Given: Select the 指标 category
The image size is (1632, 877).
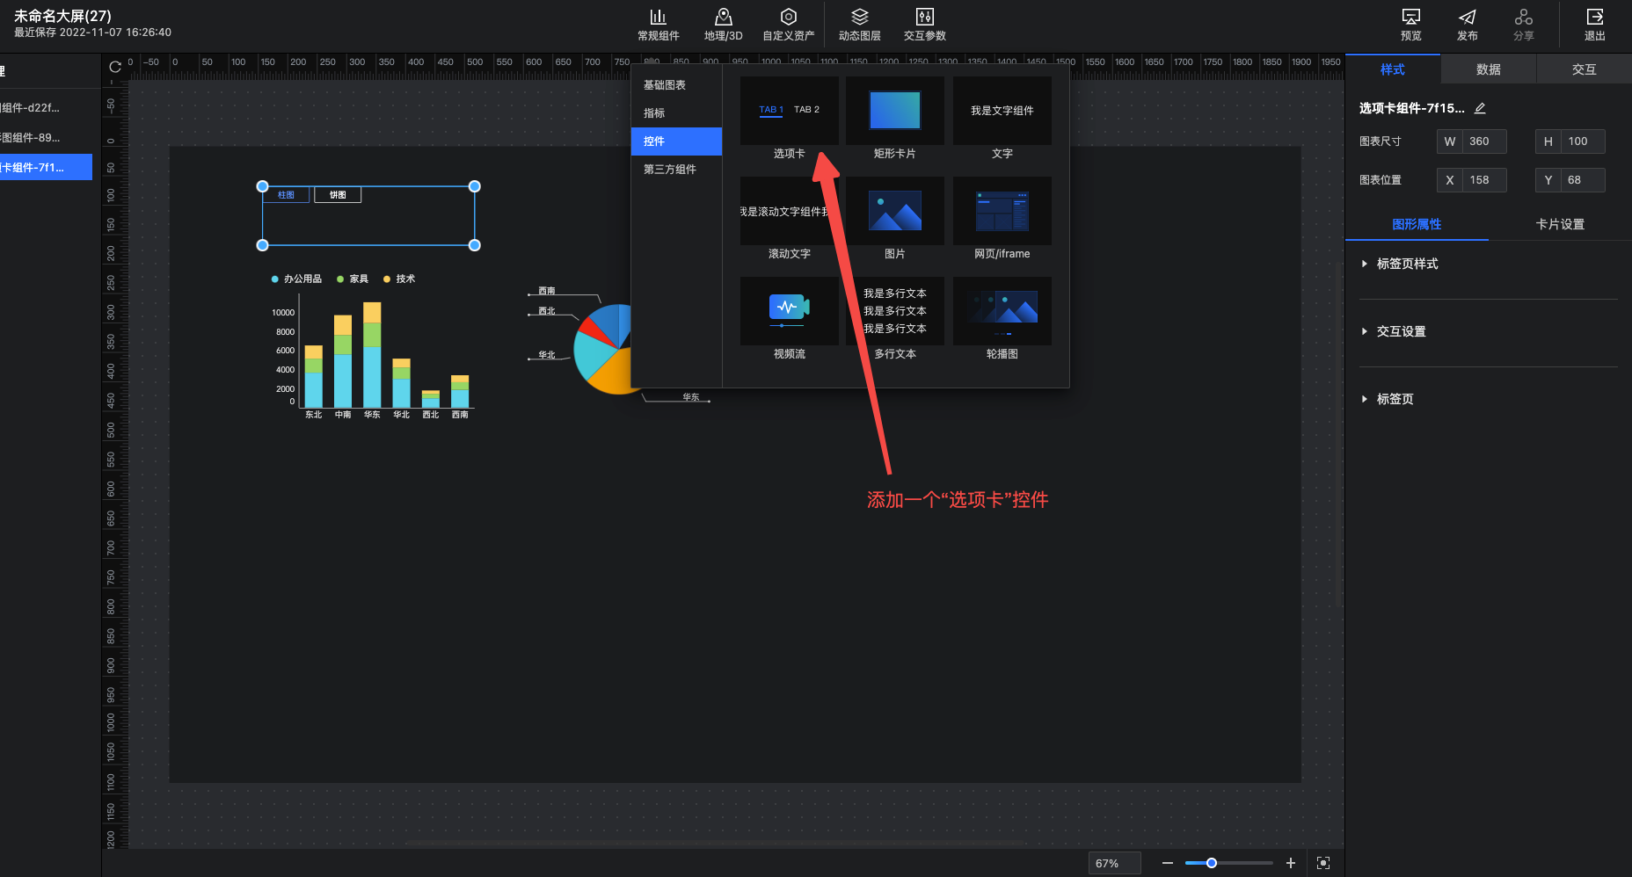Looking at the screenshot, I should (x=676, y=113).
